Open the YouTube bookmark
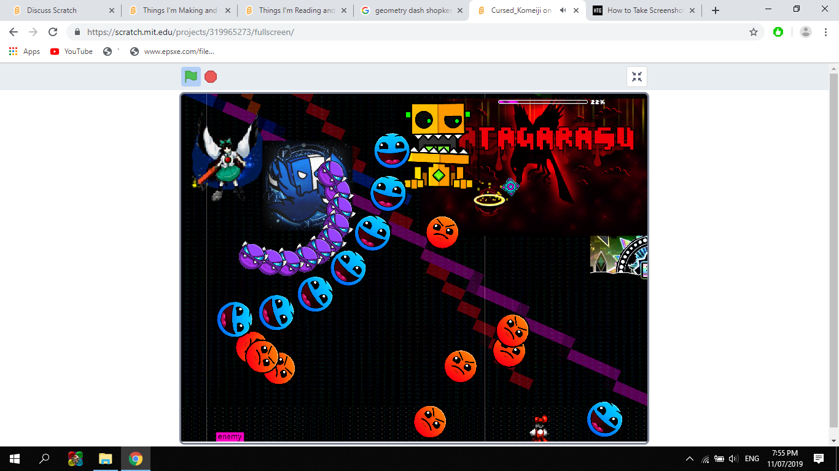The image size is (839, 471). click(72, 52)
